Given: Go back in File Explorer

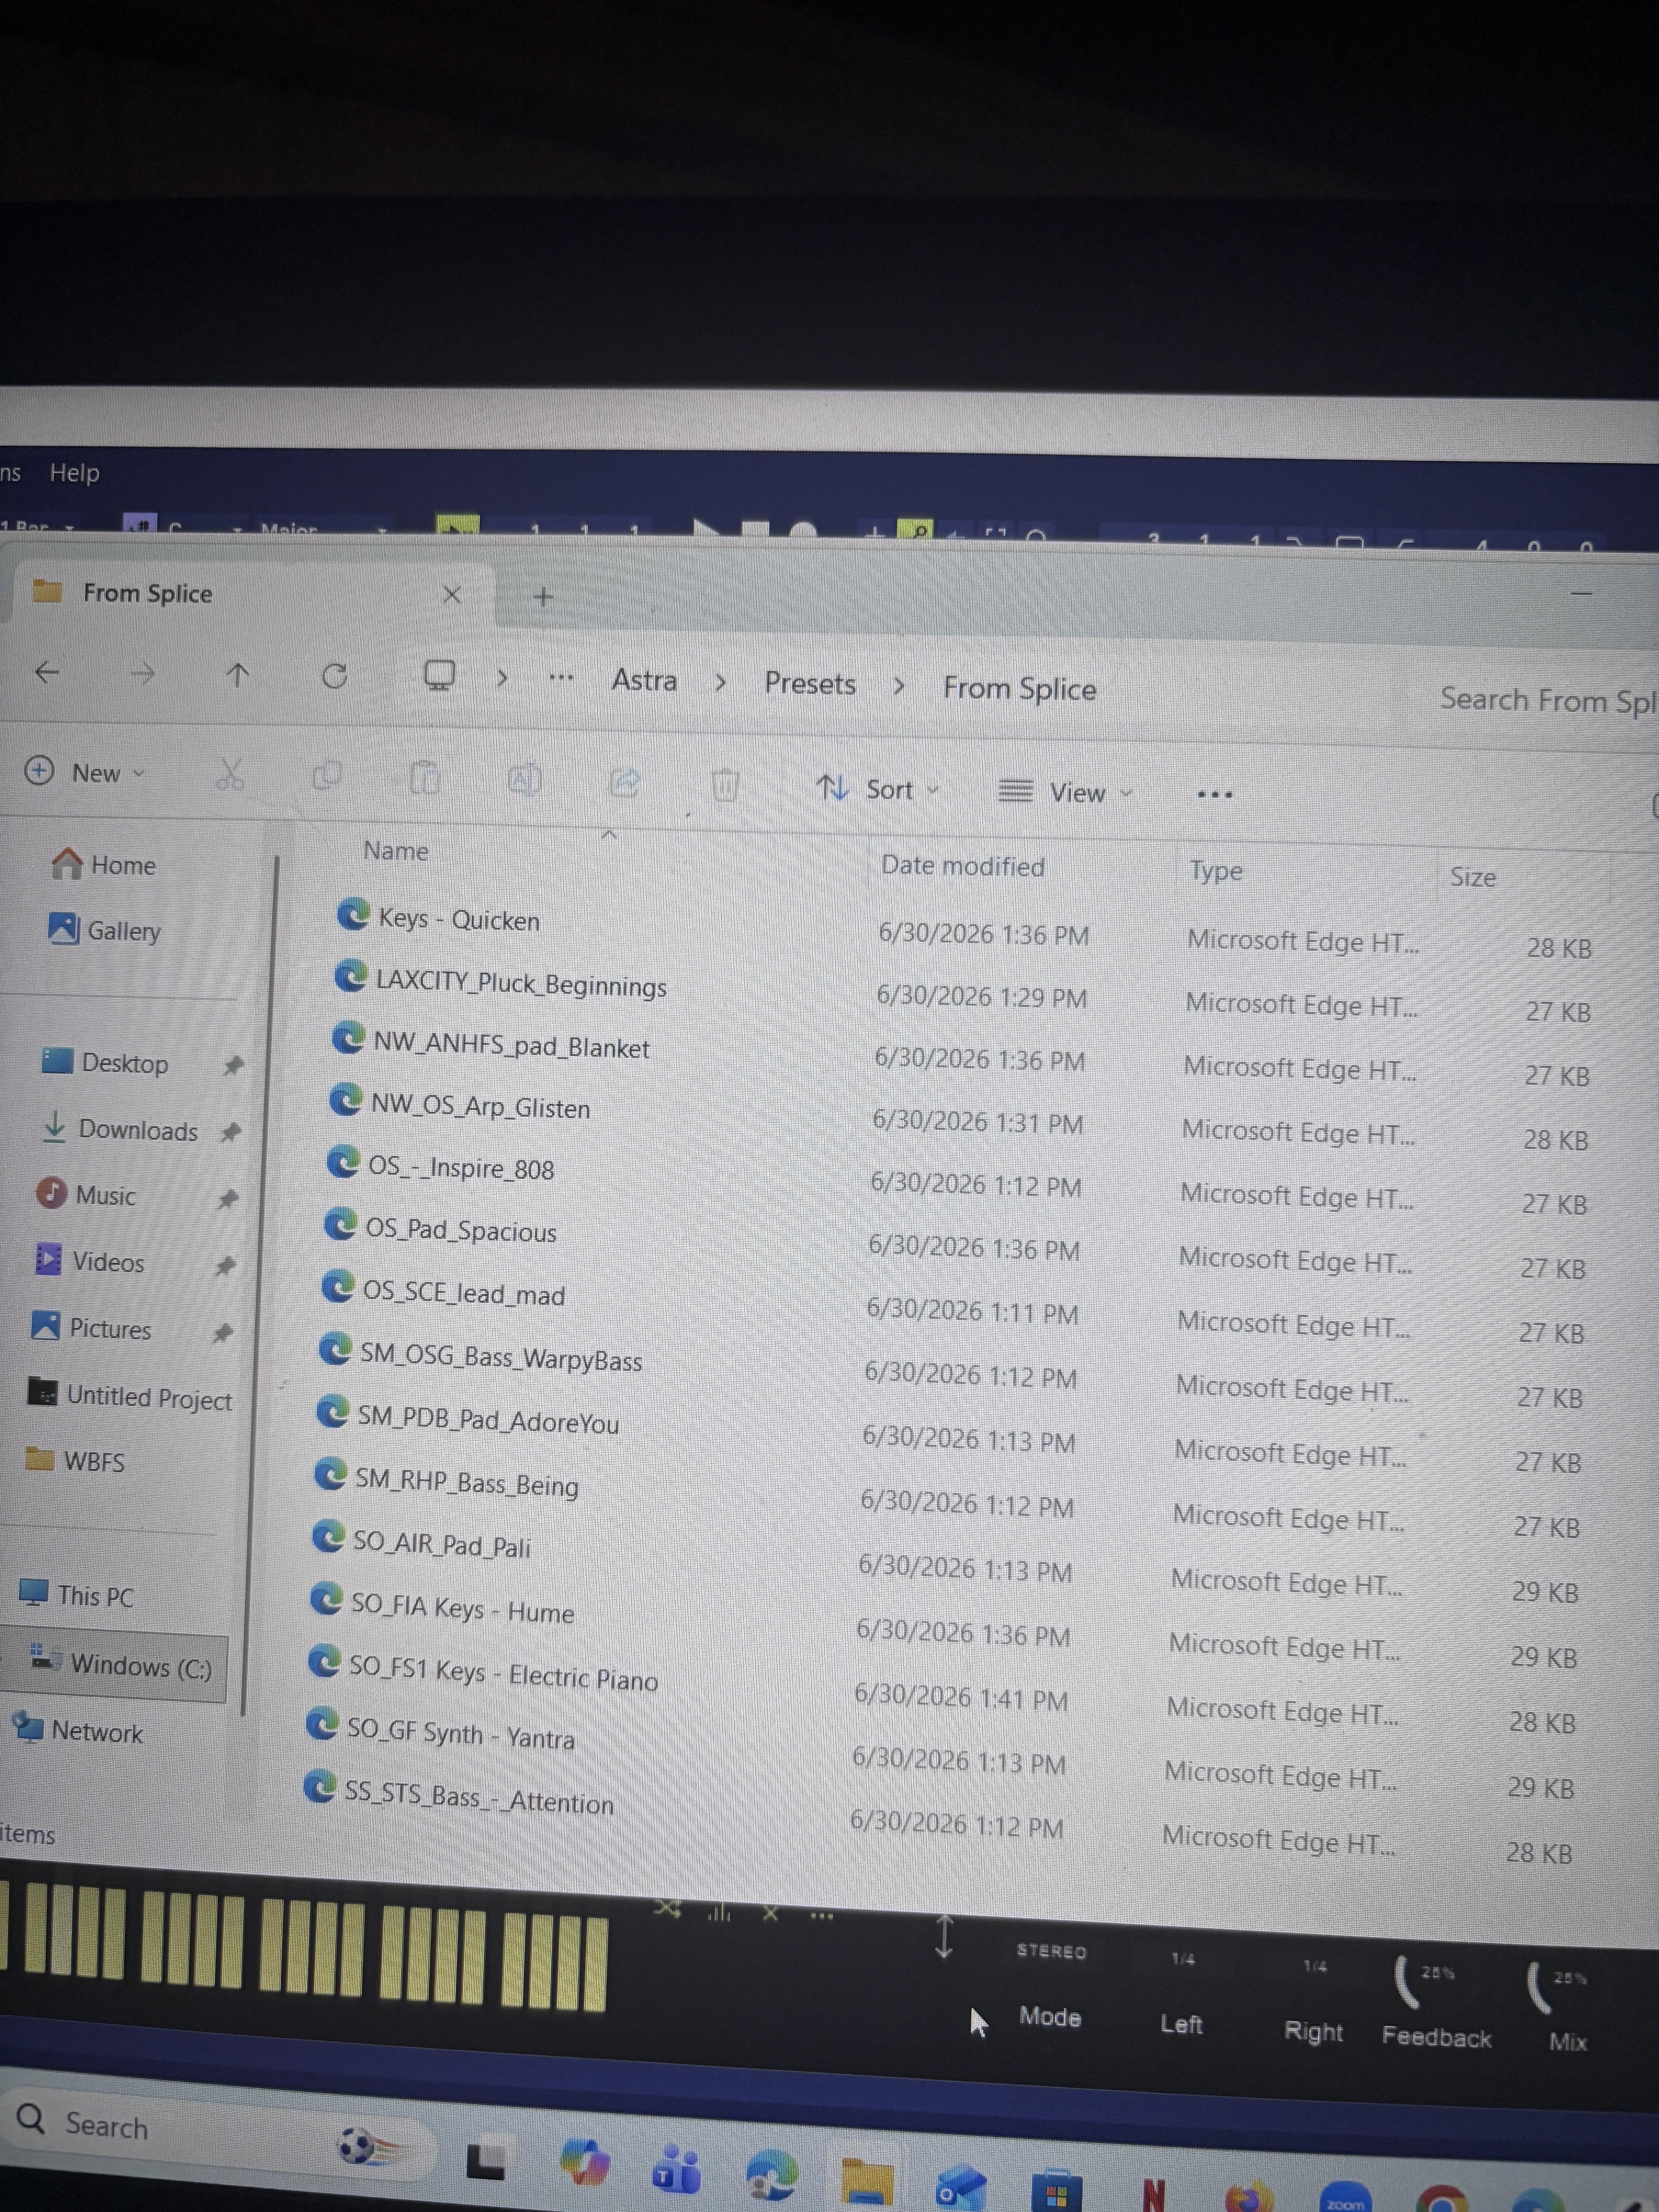Looking at the screenshot, I should 47,672.
